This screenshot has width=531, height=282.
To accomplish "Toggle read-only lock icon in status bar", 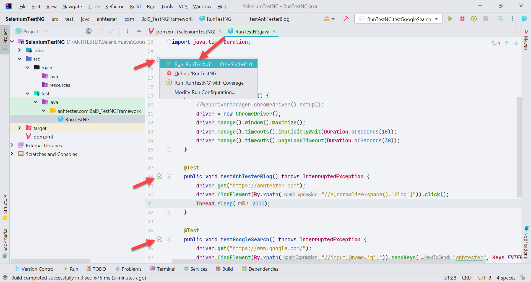I will (x=522, y=278).
